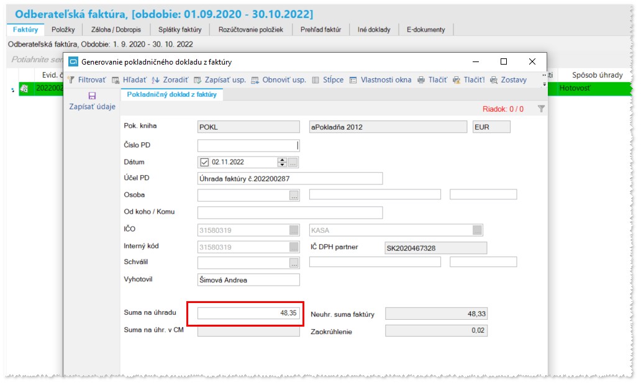Image resolution: width=641 pixels, height=385 pixels.
Task: Open the Splátky faktúry tab
Action: click(180, 29)
